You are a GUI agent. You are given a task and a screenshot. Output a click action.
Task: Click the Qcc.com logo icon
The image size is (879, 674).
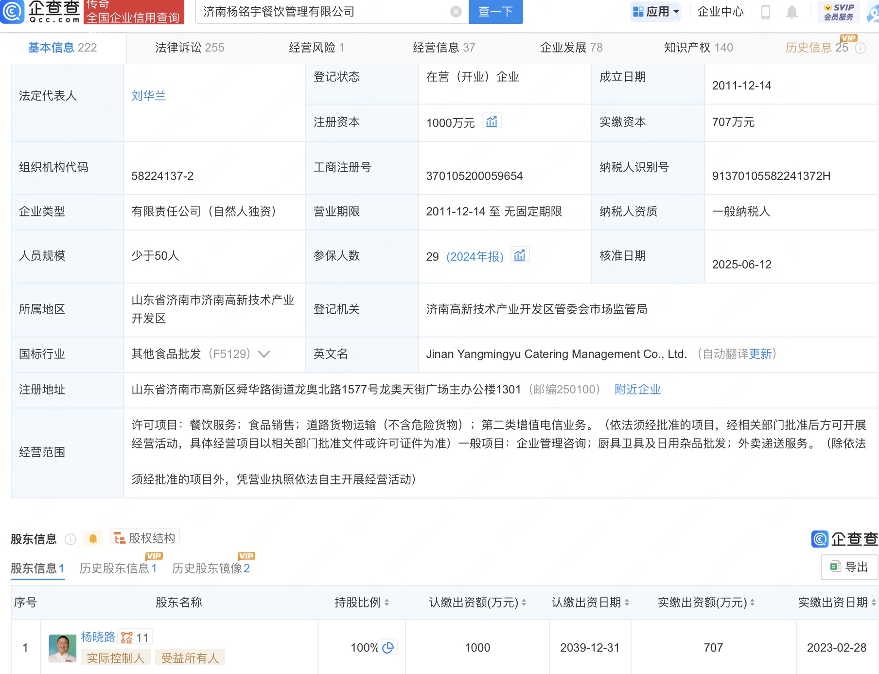(12, 12)
